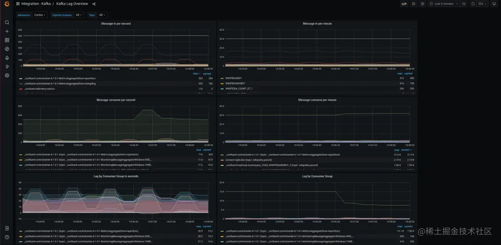Open the Cortex datasource dropdown
Screen dimensions: 501x245
pyautogui.click(x=40, y=15)
